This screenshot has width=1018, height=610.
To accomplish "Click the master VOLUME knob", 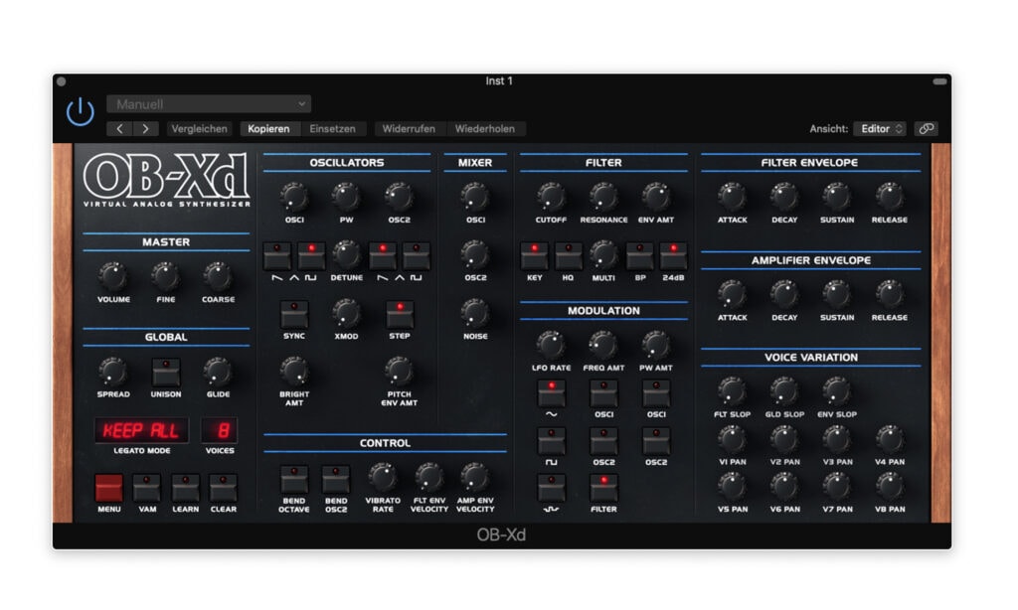I will point(113,276).
